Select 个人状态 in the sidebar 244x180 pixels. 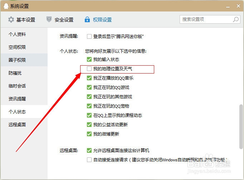point(24,112)
